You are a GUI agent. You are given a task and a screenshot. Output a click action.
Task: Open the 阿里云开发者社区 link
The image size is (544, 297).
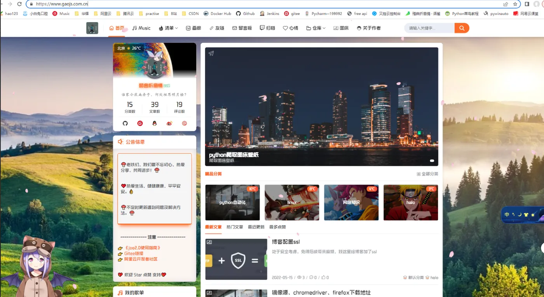pos(141,259)
